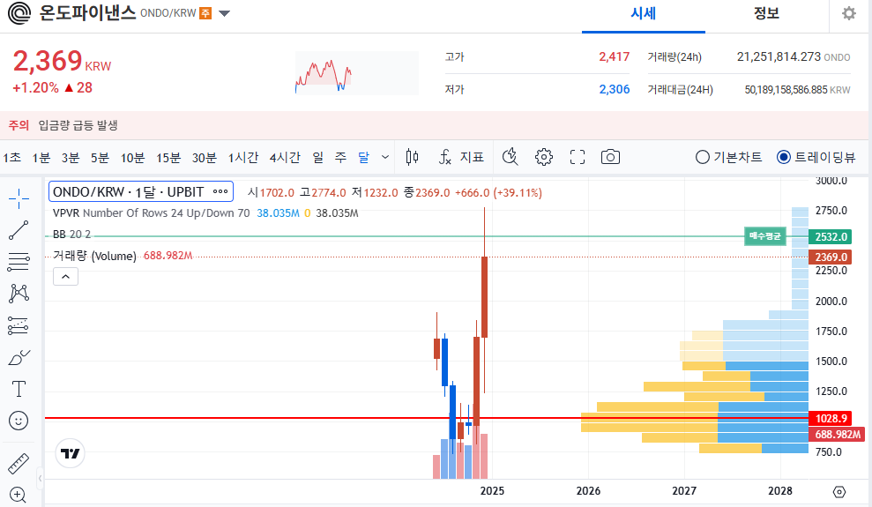Select the 3분 interval
Screen dimensions: 872x507
click(71, 157)
